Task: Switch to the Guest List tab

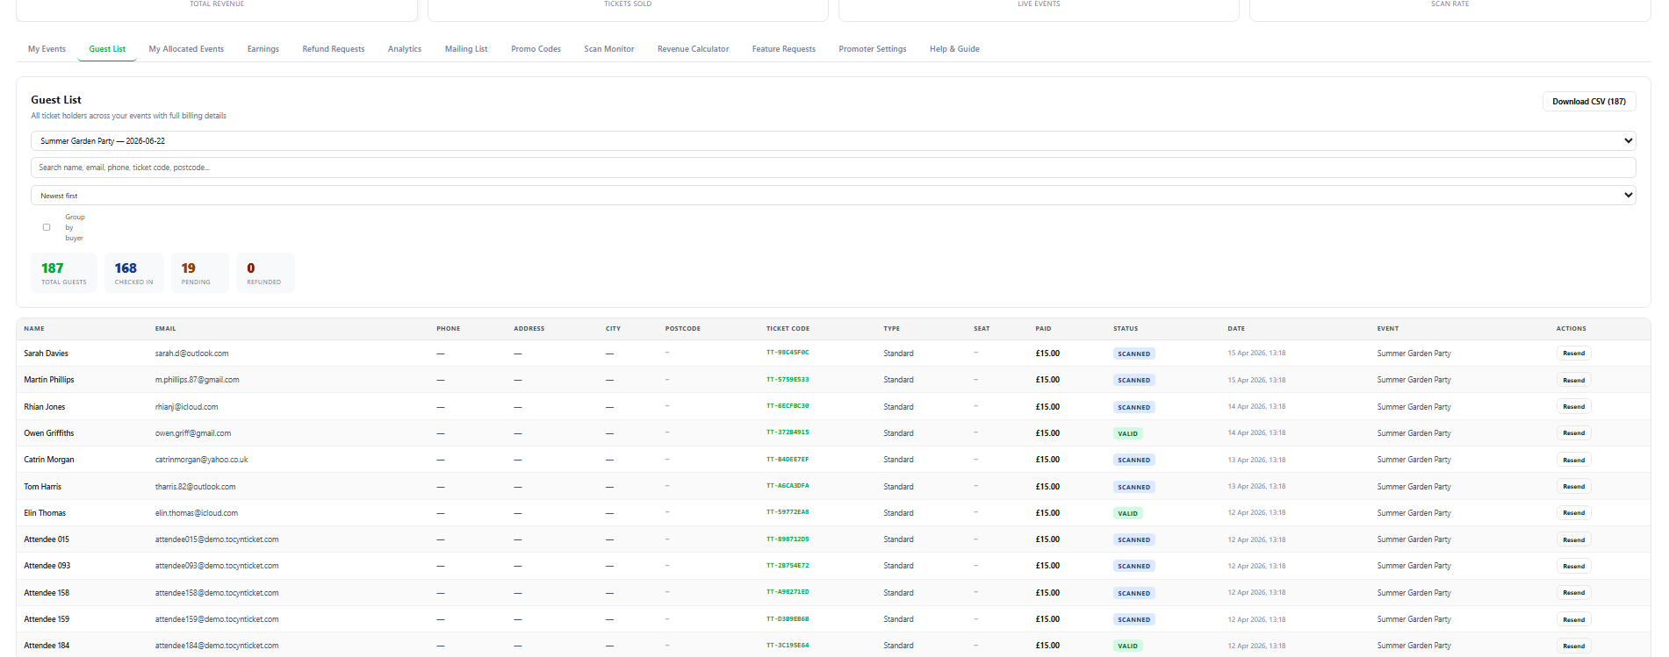Action: click(107, 49)
